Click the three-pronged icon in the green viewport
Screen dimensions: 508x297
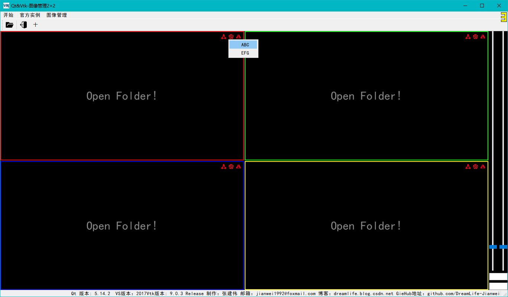(x=468, y=36)
